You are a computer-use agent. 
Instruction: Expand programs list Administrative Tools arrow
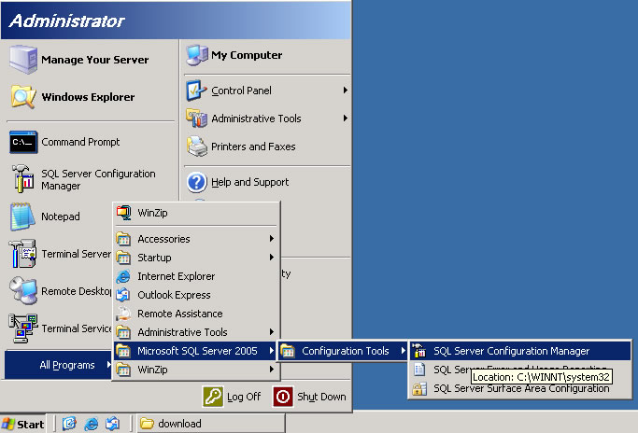pyautogui.click(x=272, y=332)
